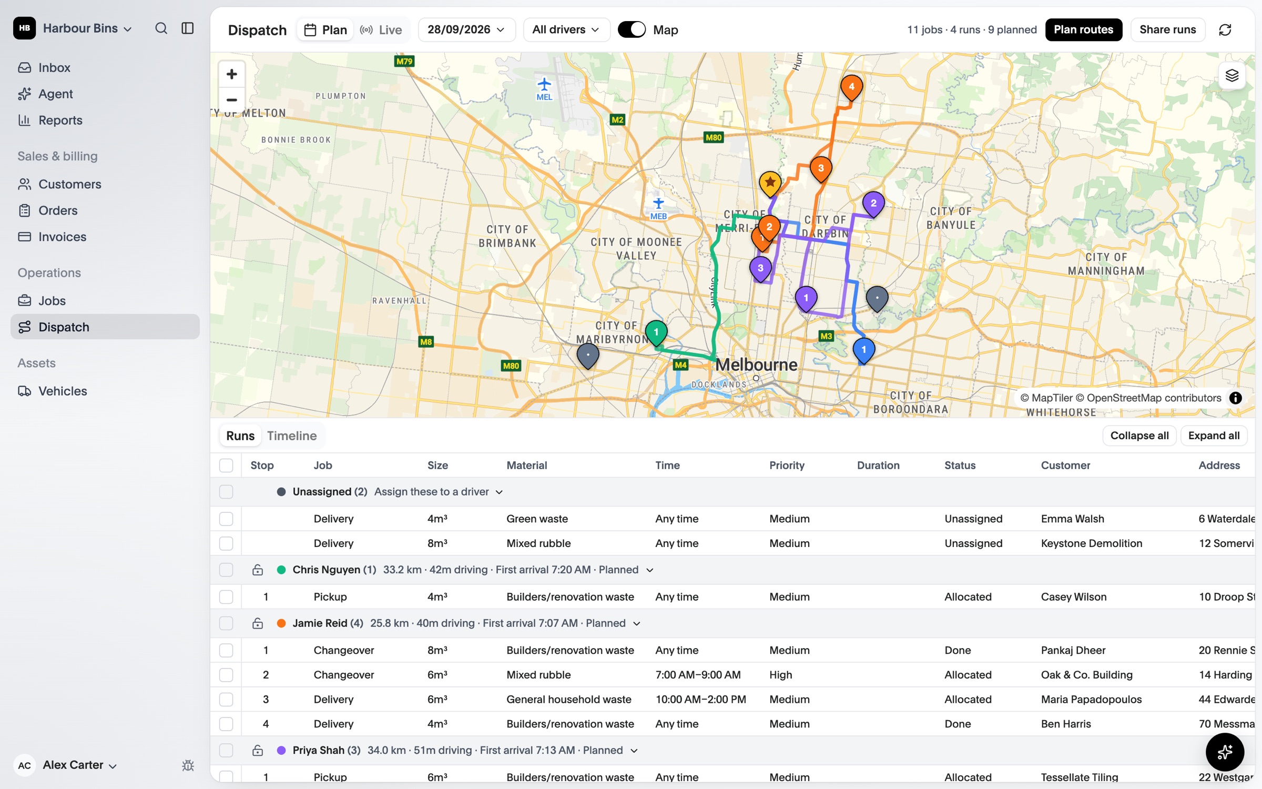Turn off the Map toggle switch
The width and height of the screenshot is (1262, 789).
[x=632, y=30]
